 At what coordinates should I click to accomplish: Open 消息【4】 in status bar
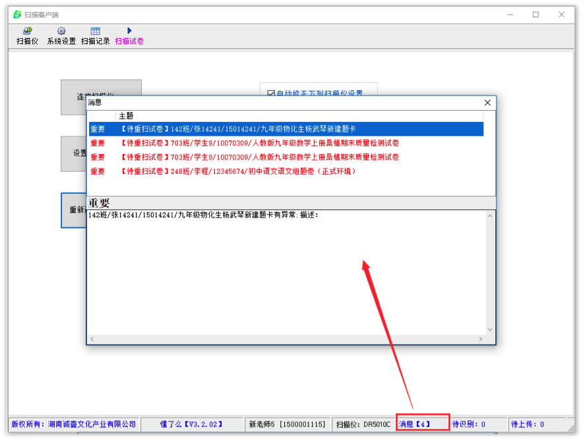423,424
